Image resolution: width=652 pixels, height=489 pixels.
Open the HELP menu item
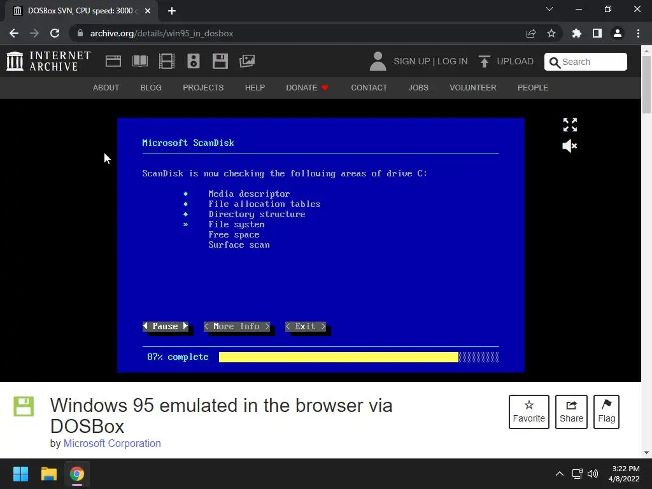(x=255, y=88)
